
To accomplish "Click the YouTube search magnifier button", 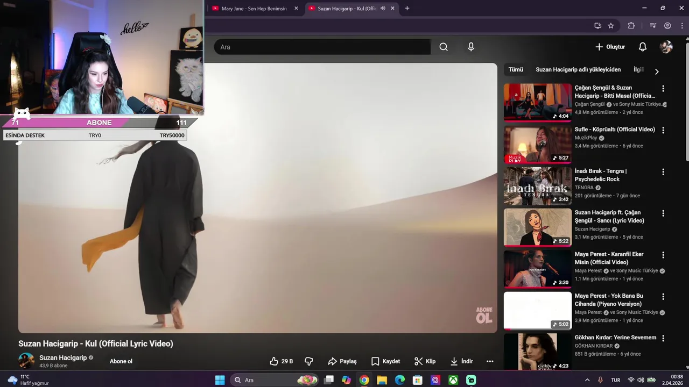I will 443,47.
